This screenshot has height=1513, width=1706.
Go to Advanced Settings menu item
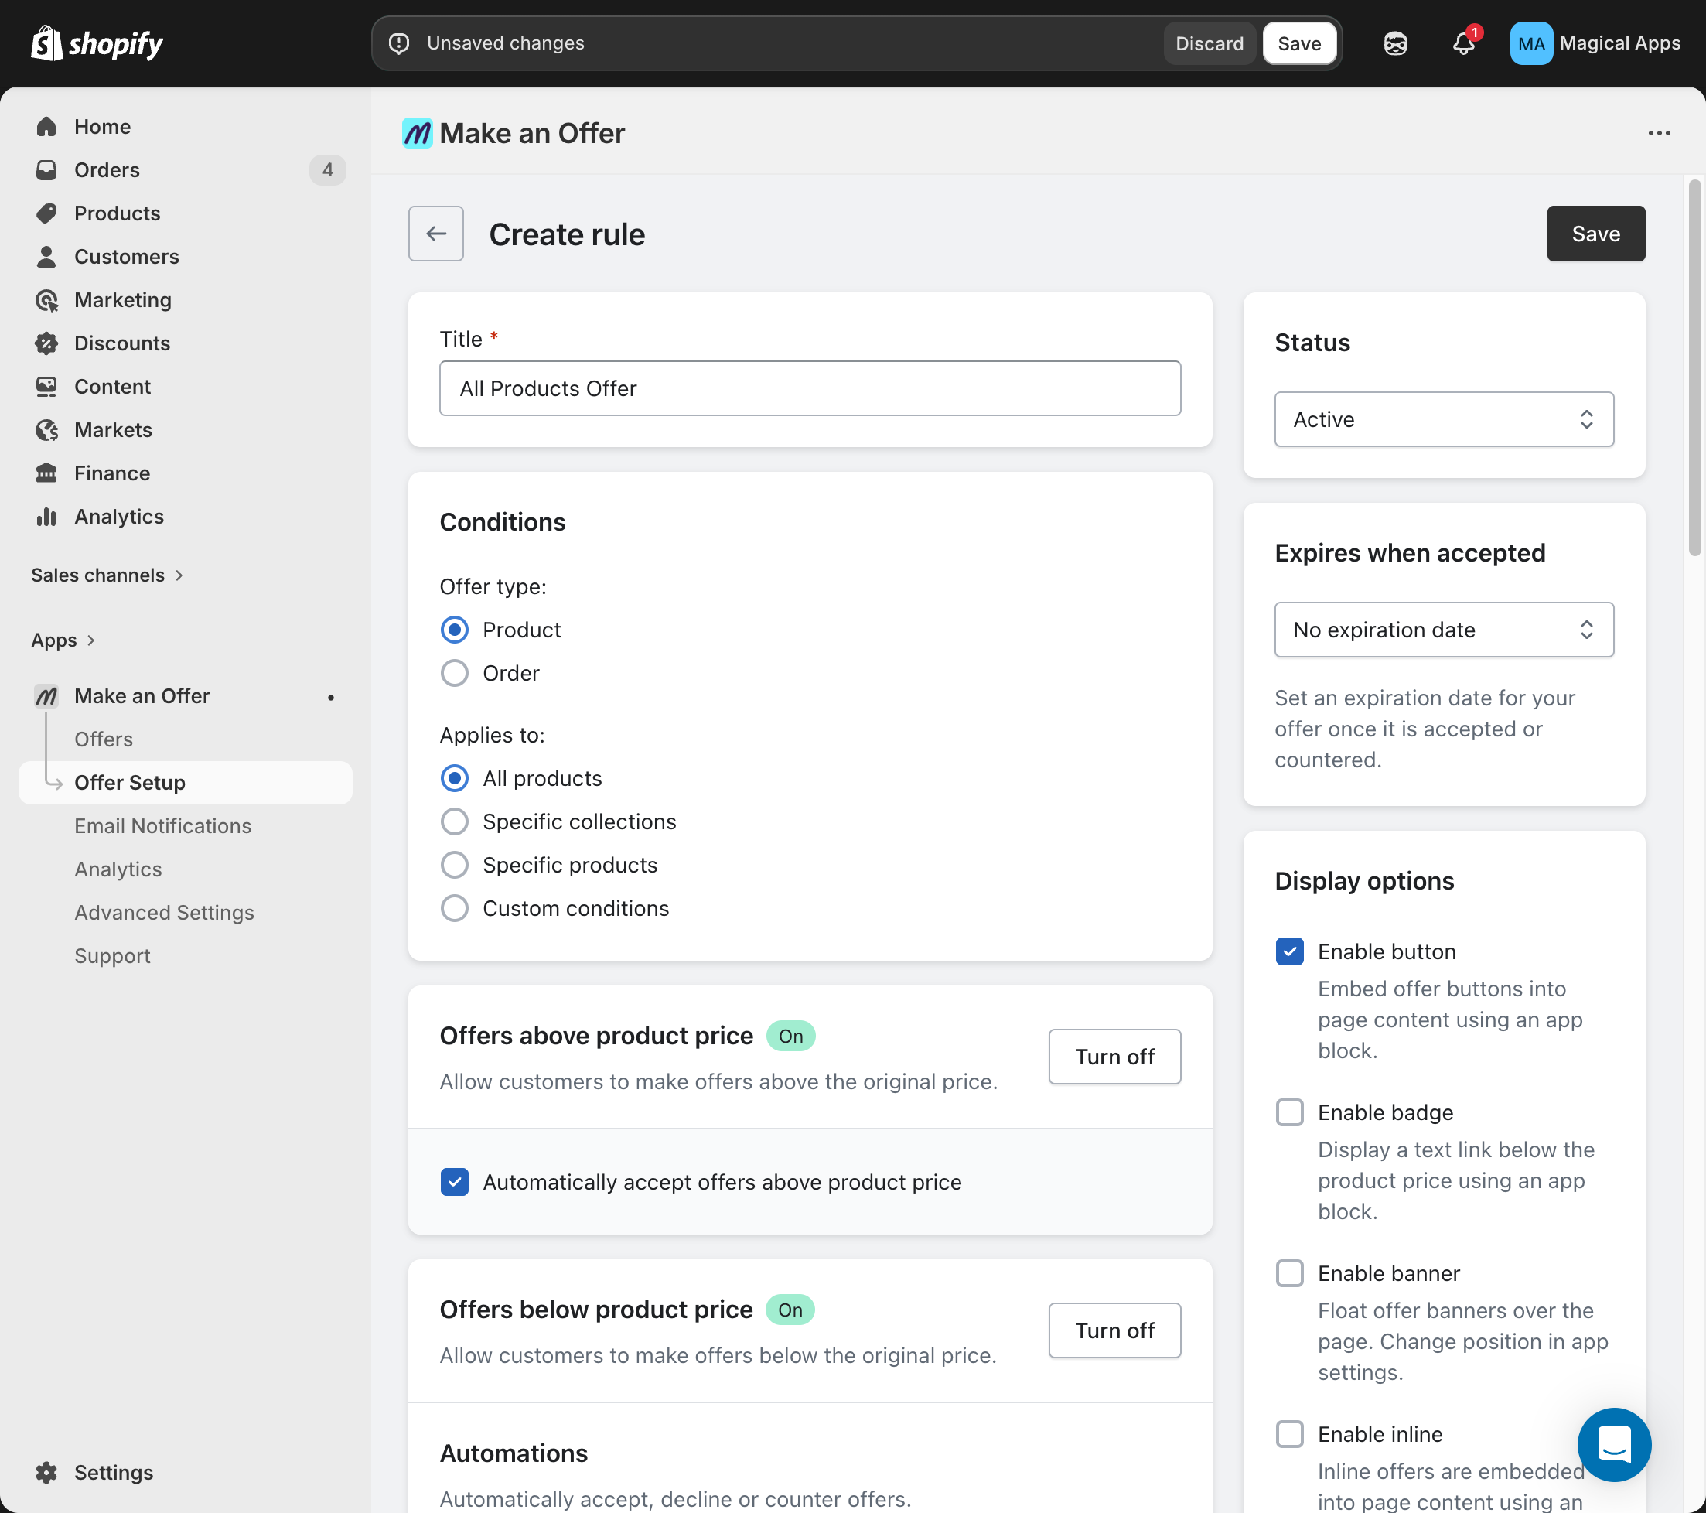coord(165,913)
